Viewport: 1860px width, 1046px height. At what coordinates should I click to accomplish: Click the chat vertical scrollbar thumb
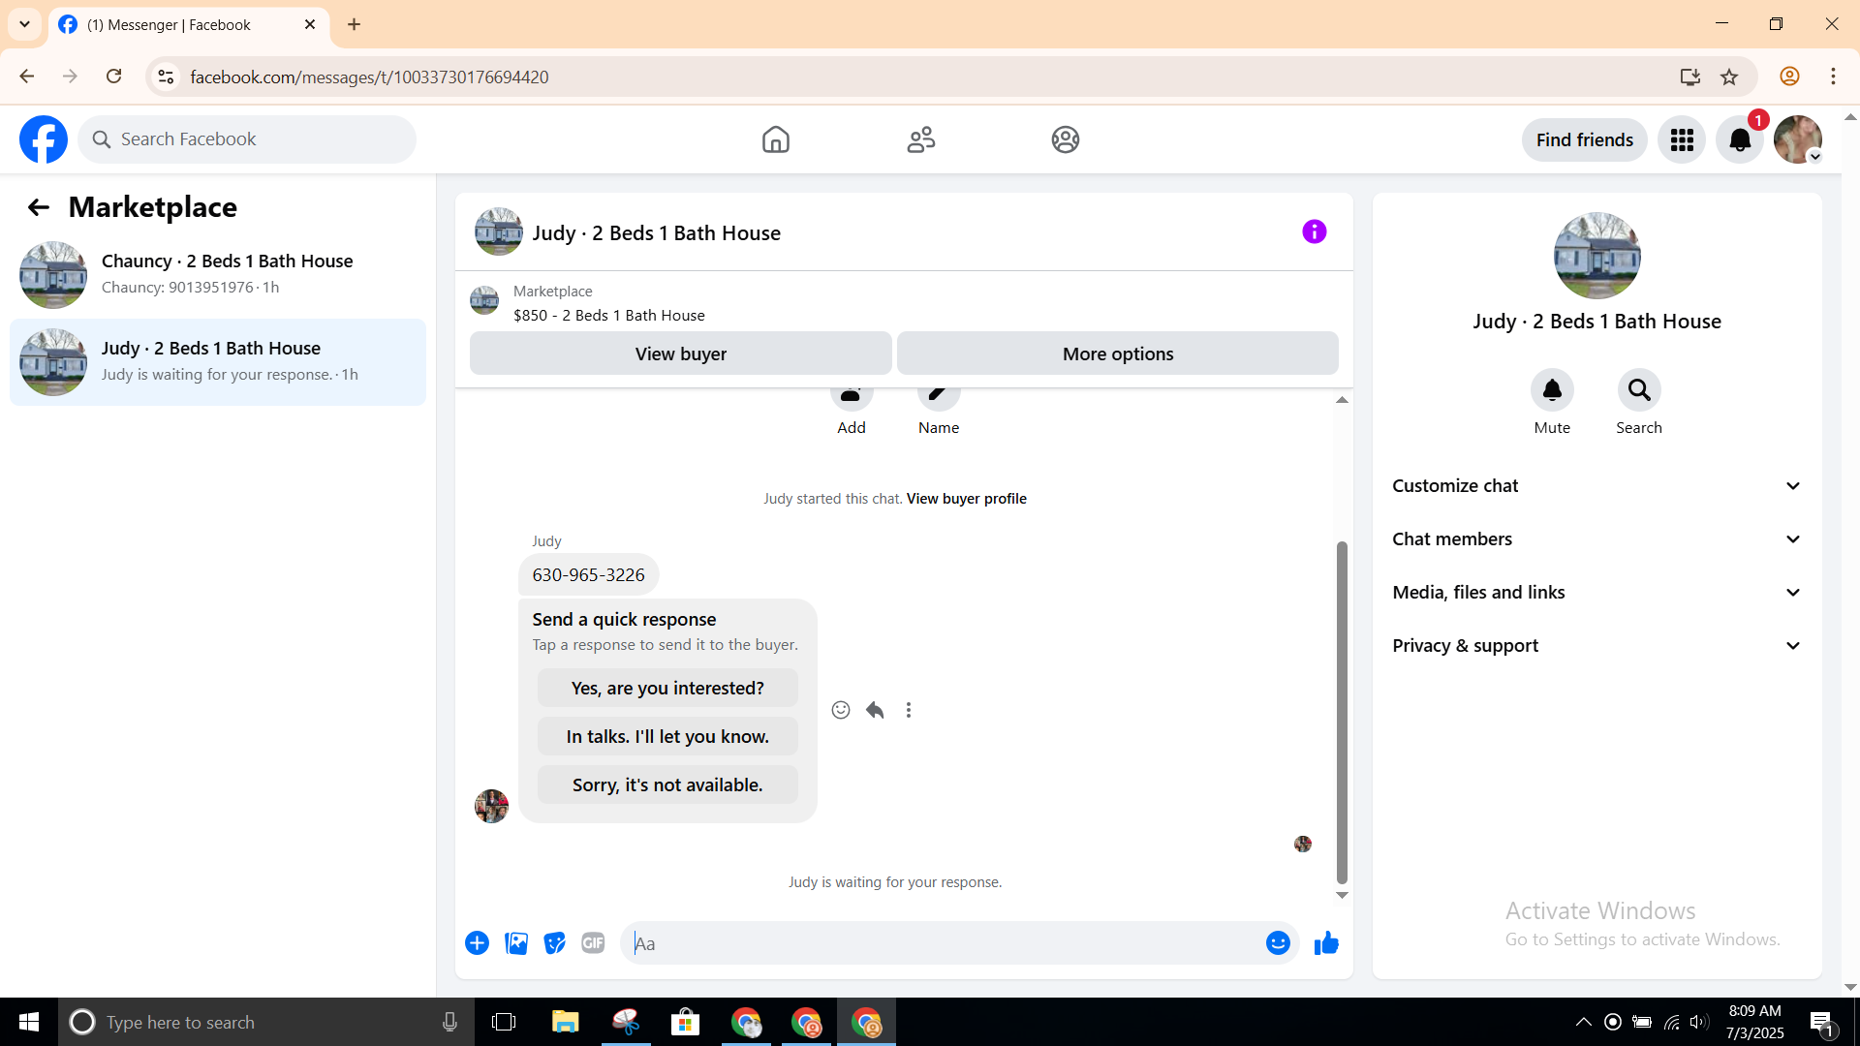[1342, 712]
